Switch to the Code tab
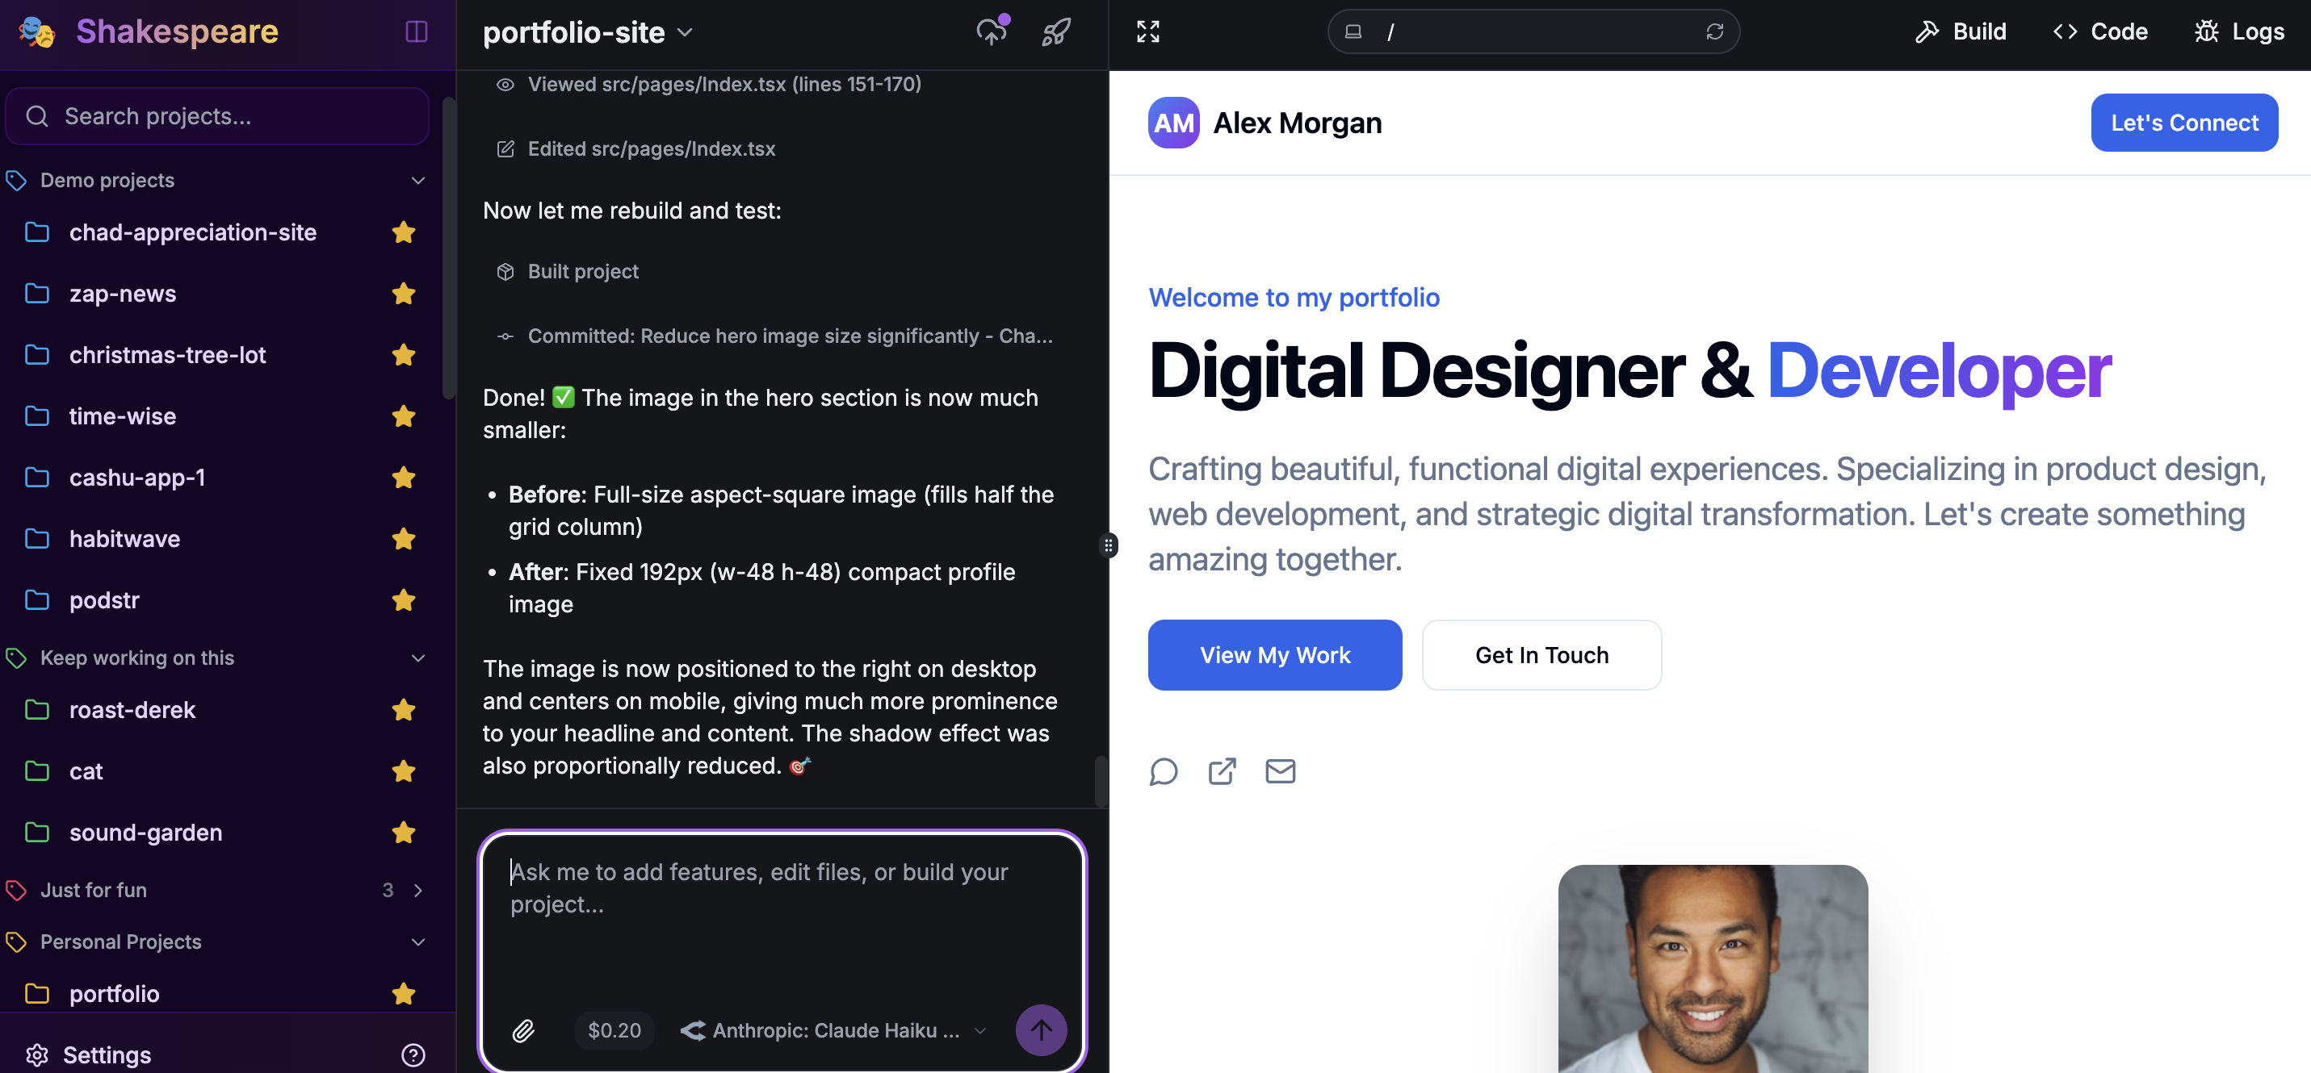2311x1073 pixels. click(2100, 31)
